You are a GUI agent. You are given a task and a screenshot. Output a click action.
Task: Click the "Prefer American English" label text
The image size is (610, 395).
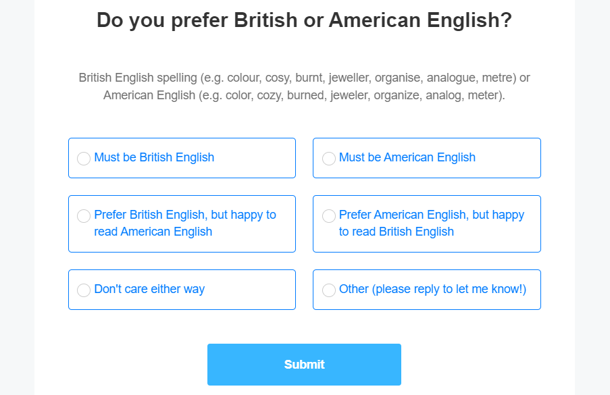430,223
